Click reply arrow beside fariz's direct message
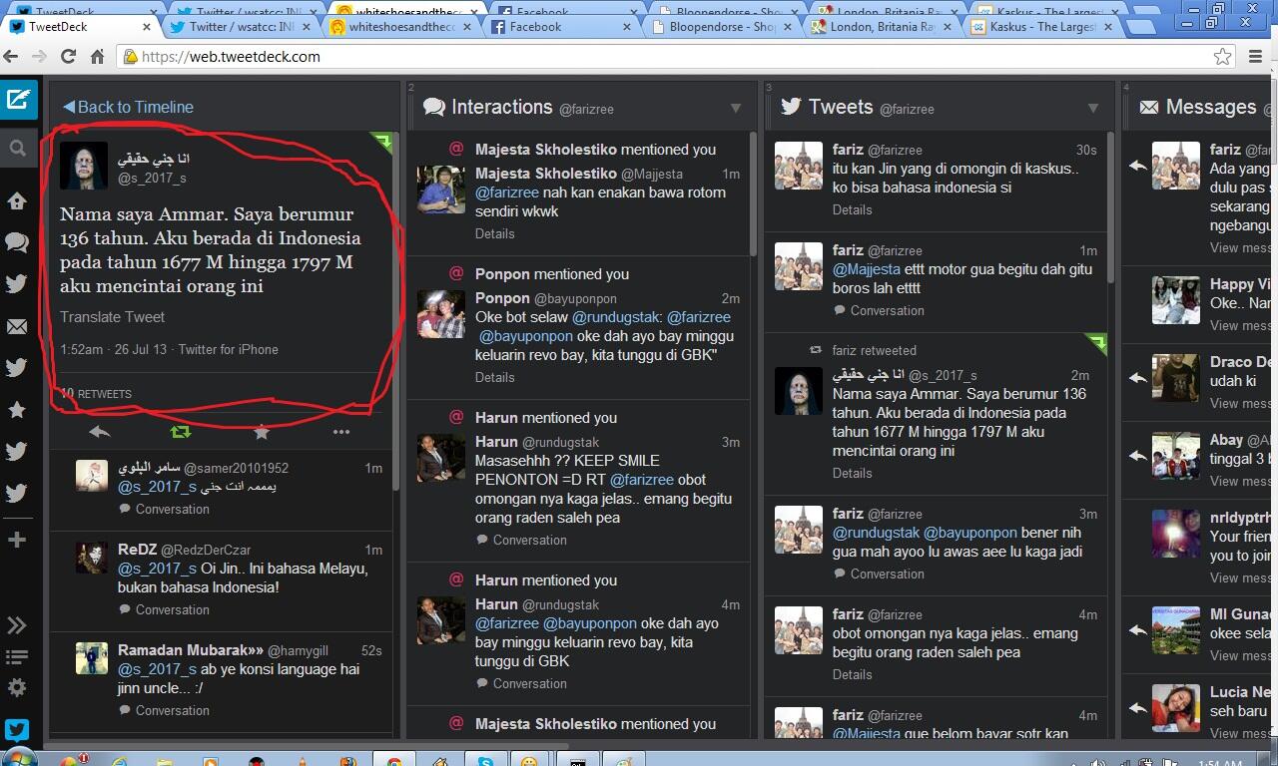The width and height of the screenshot is (1278, 766). [x=1137, y=166]
